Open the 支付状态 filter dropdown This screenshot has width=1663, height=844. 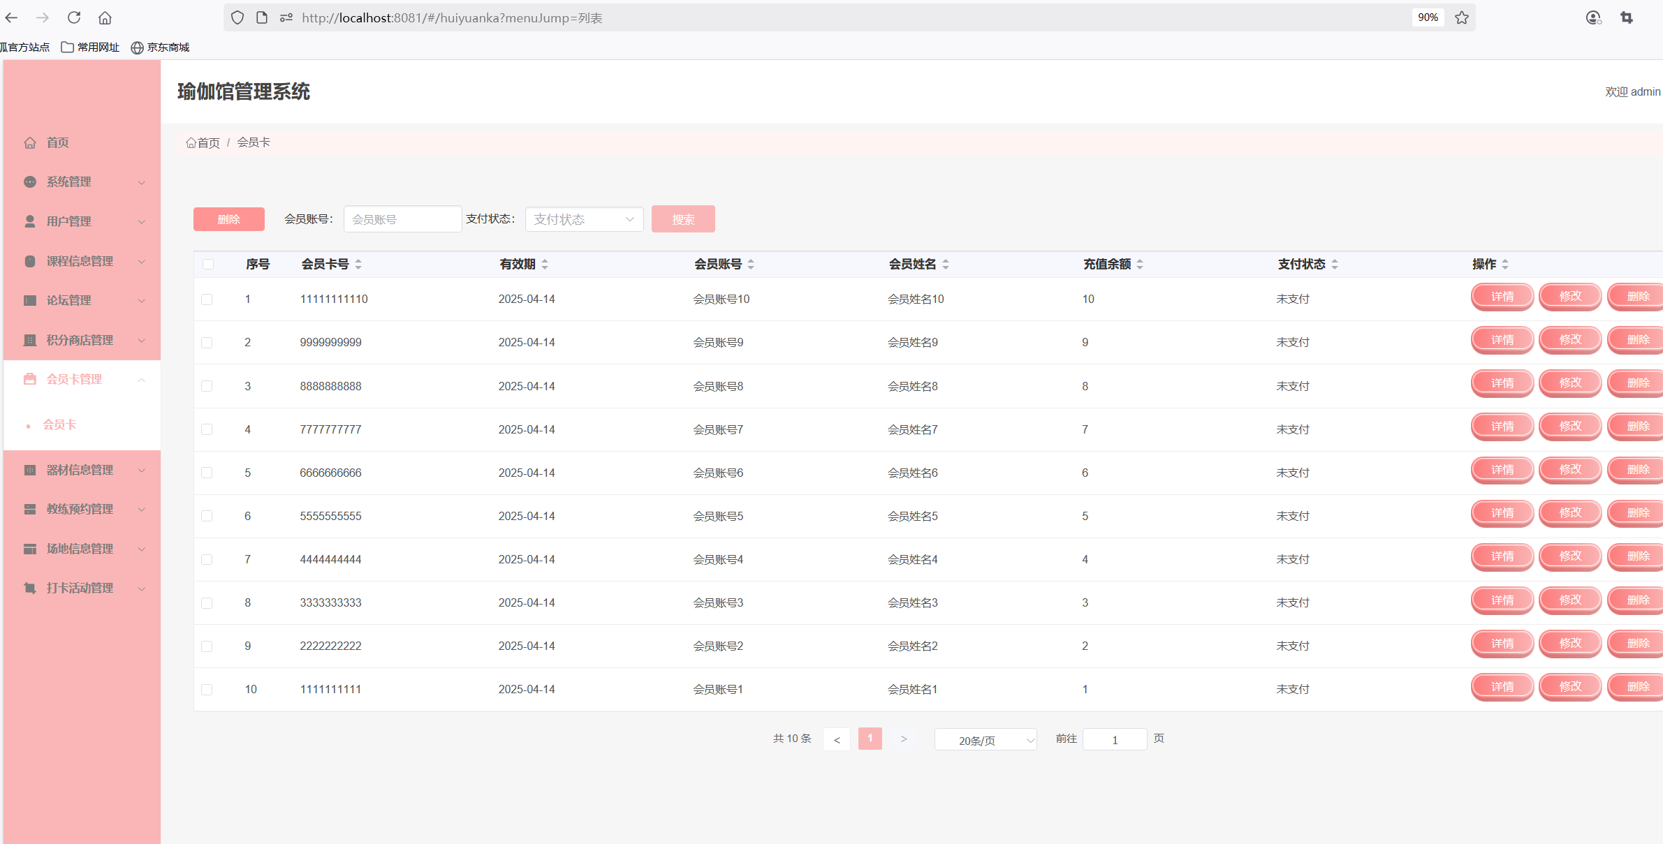pyautogui.click(x=584, y=219)
